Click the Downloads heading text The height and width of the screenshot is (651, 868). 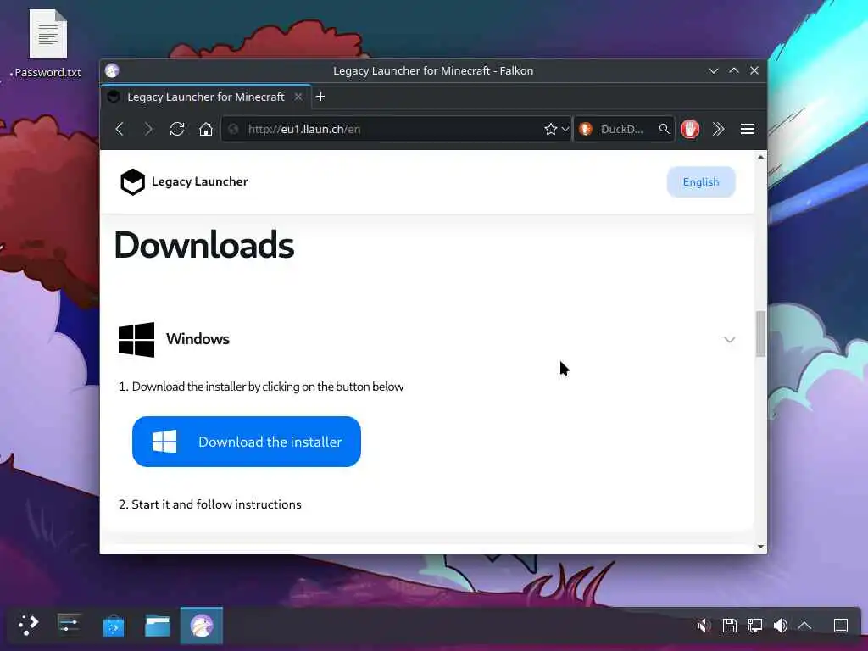coord(204,245)
